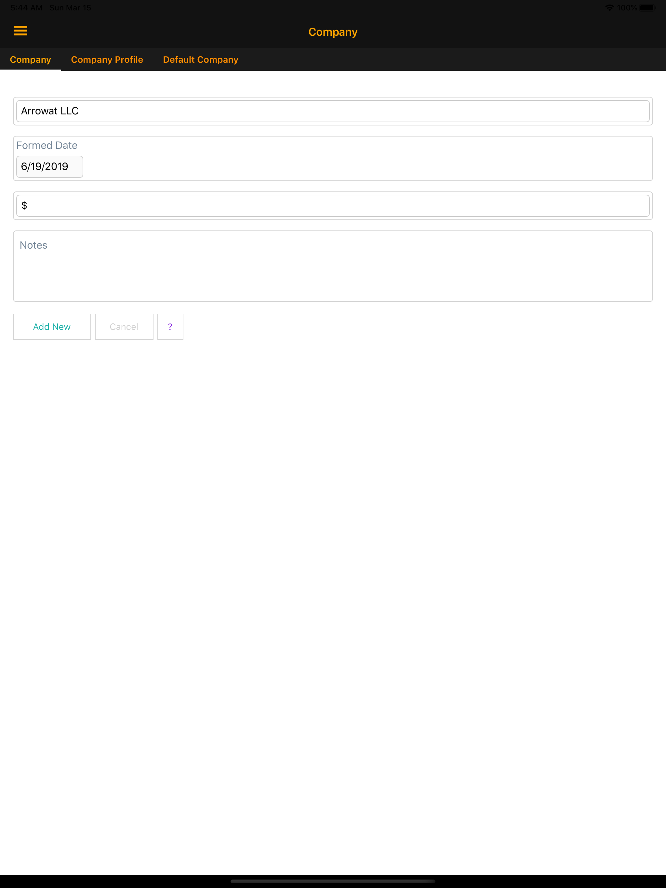
Task: Click the Formed Date label
Action: tap(47, 145)
